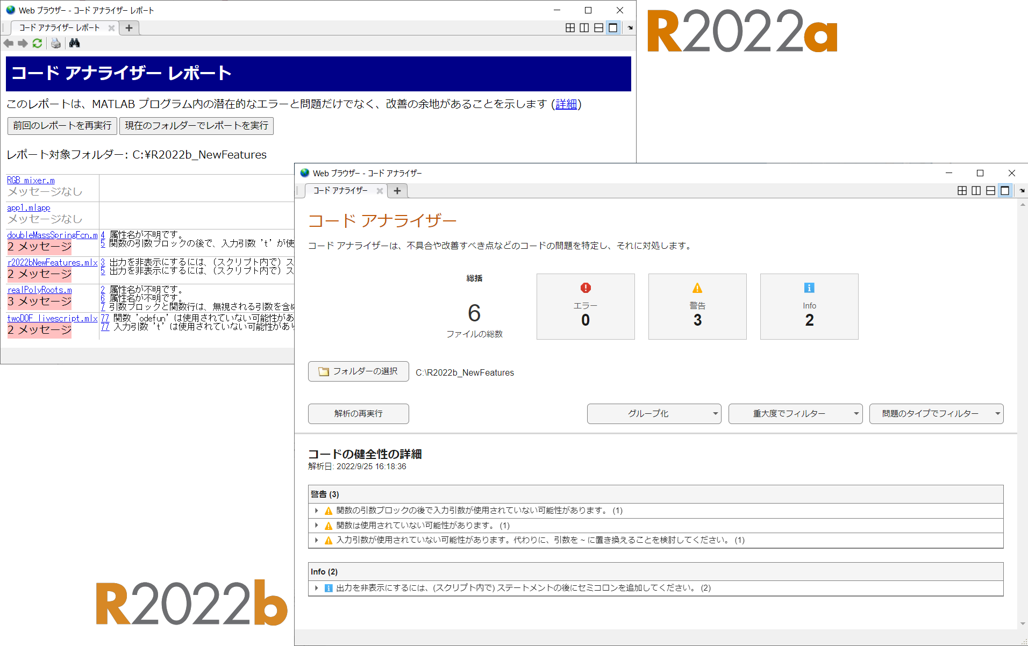Click print icon in R2022a browser toolbar

(56, 43)
